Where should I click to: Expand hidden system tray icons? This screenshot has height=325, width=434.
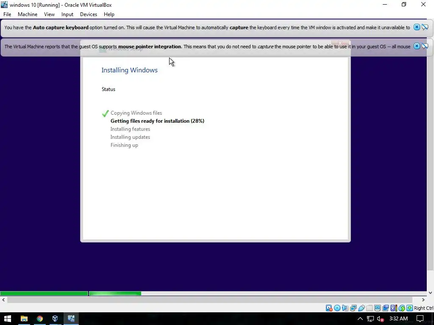pos(360,319)
